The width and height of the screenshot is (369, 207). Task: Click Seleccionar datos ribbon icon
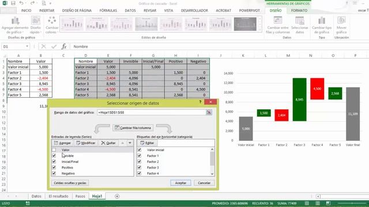click(x=300, y=21)
